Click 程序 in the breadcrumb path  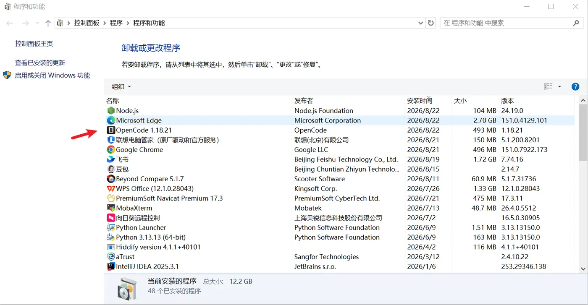point(116,23)
